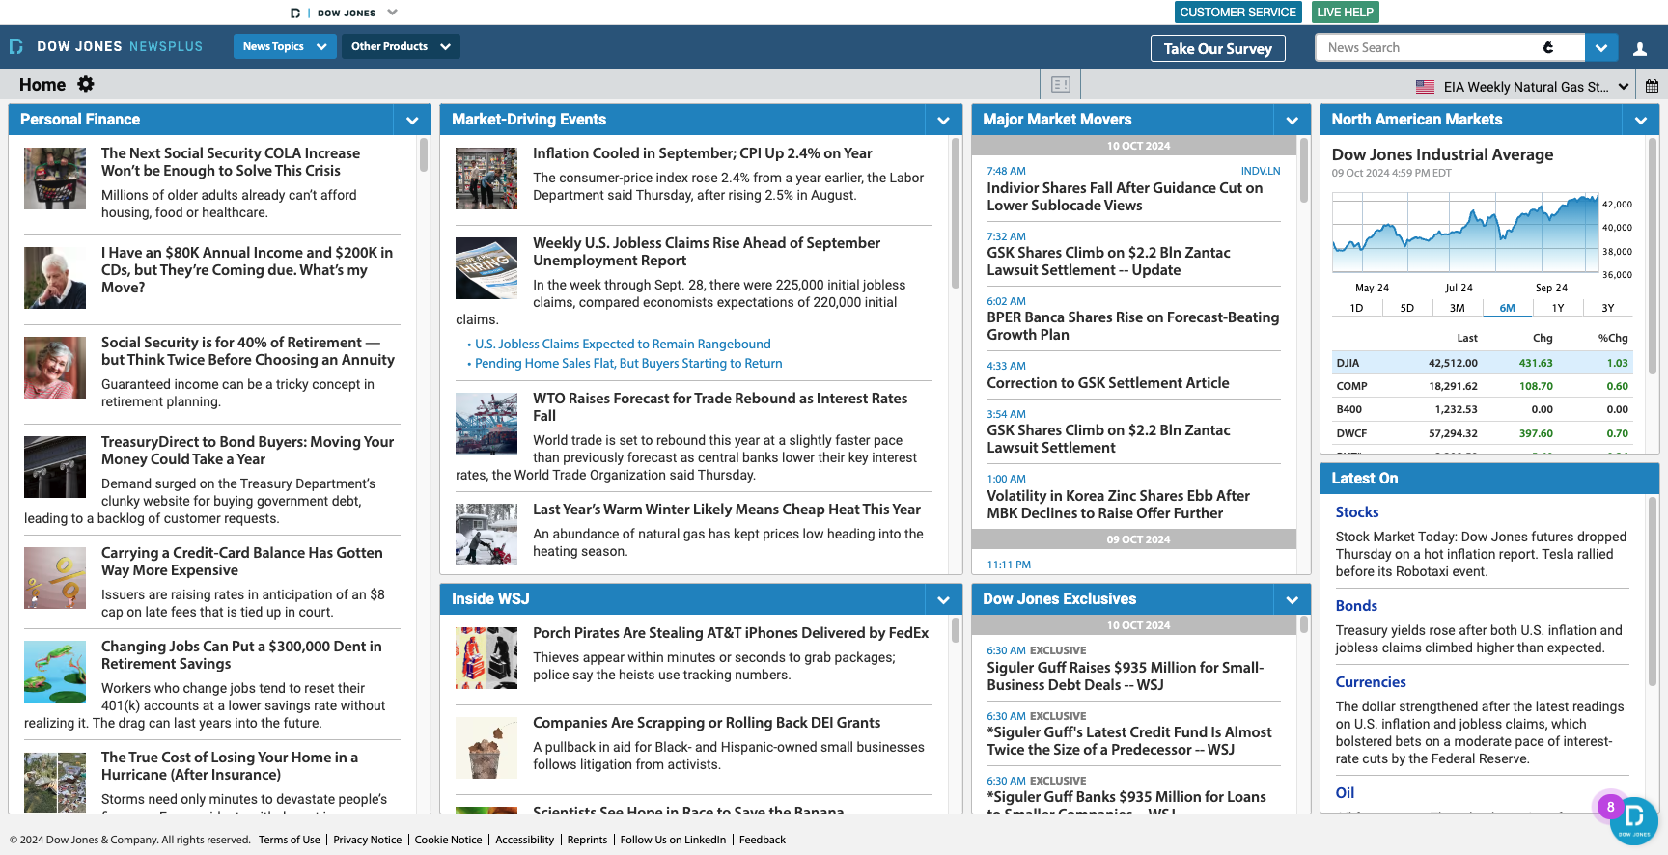
Task: Open the top Dow Jones site switcher chevron
Action: click(x=392, y=13)
